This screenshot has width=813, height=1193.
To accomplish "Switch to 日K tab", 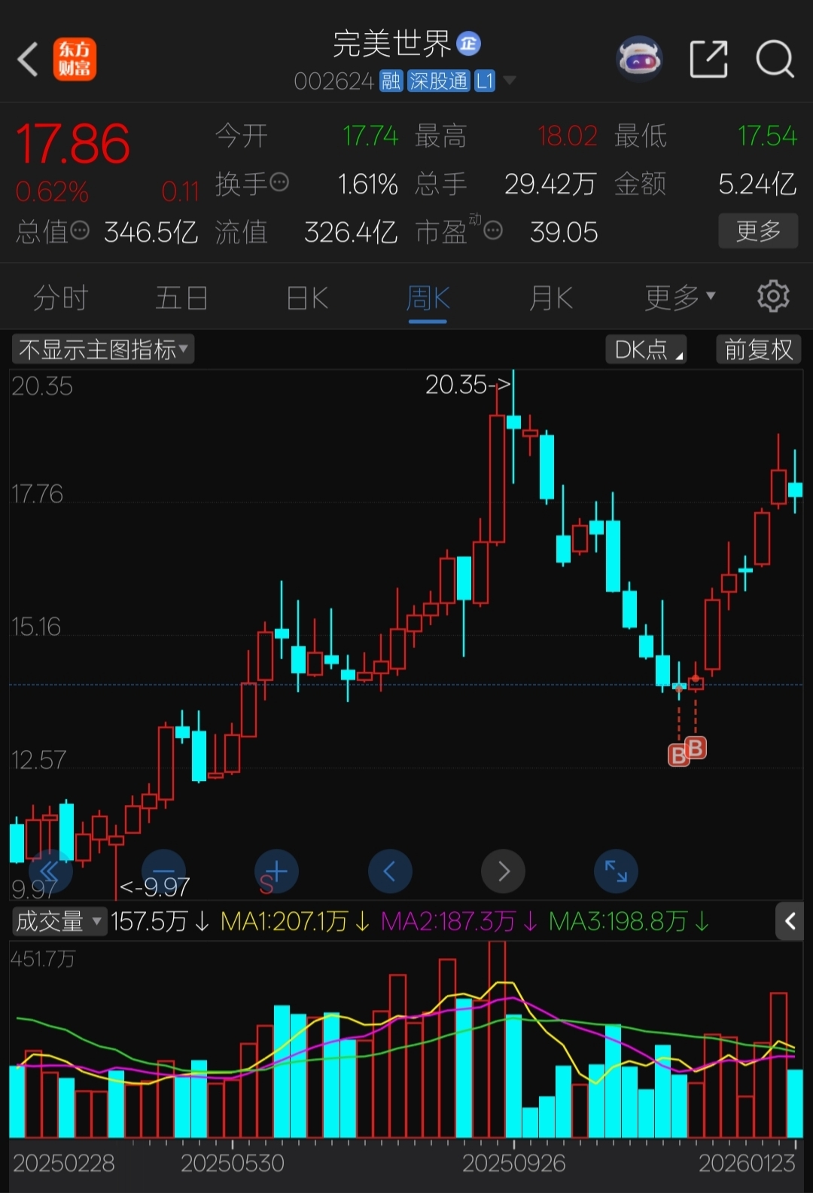I will tap(307, 298).
